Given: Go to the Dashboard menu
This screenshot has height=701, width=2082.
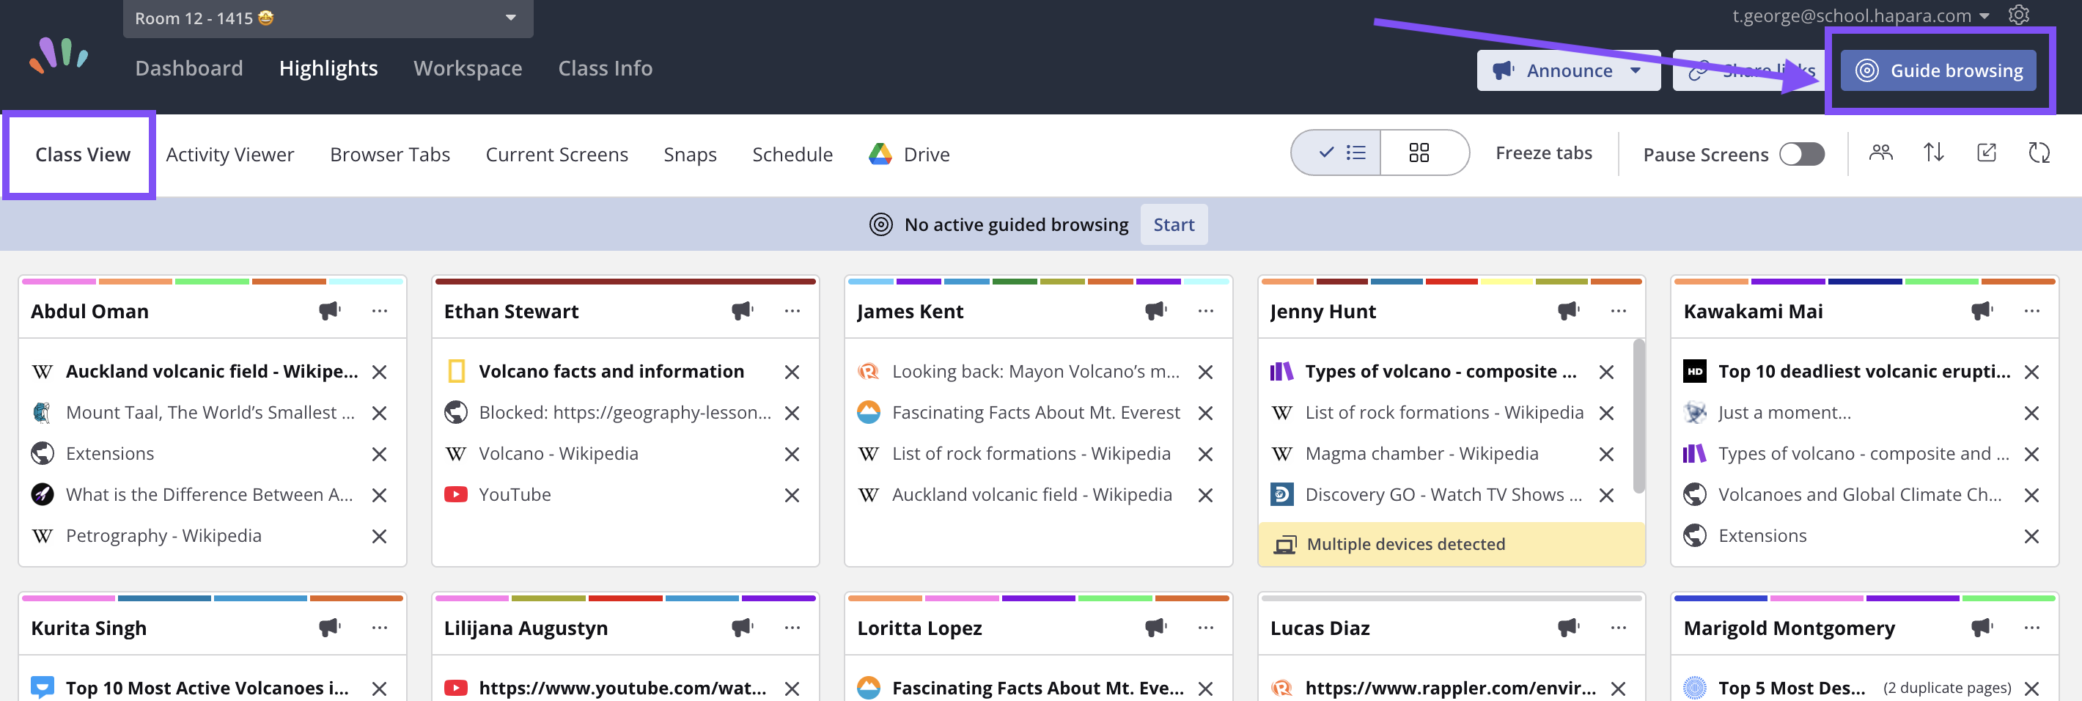Looking at the screenshot, I should pos(189,68).
